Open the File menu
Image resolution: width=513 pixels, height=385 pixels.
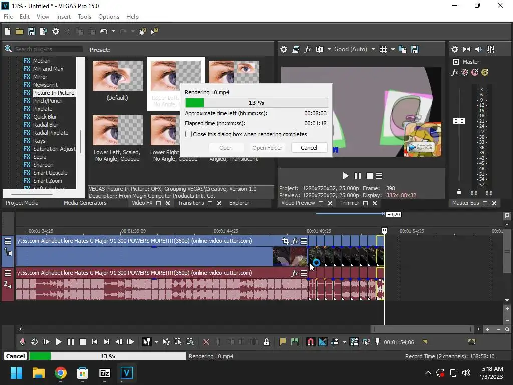tap(8, 17)
